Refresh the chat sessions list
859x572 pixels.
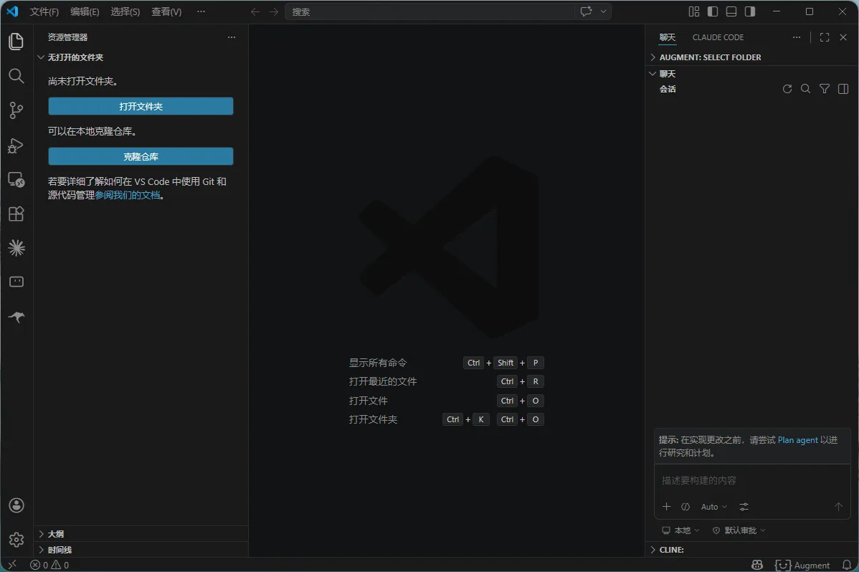[x=787, y=89]
